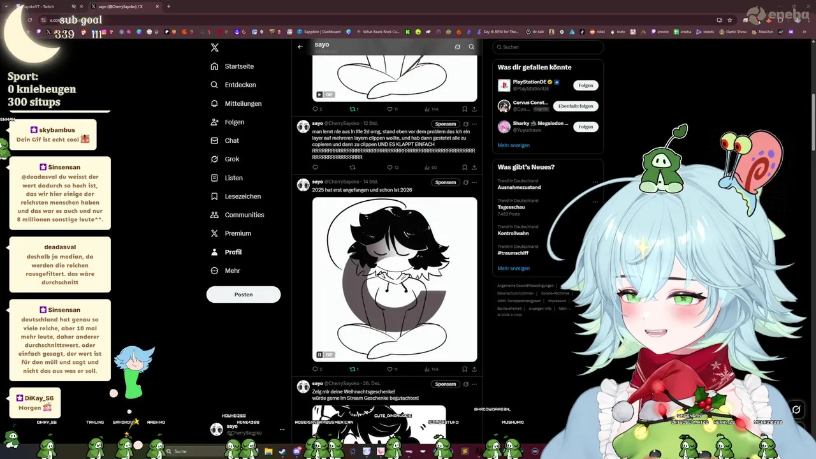Share the 14 Std. post below the GIF
The height and width of the screenshot is (459, 816).
tap(474, 369)
